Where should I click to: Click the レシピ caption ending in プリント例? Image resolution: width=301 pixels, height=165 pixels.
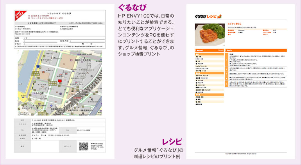[x=159, y=153]
